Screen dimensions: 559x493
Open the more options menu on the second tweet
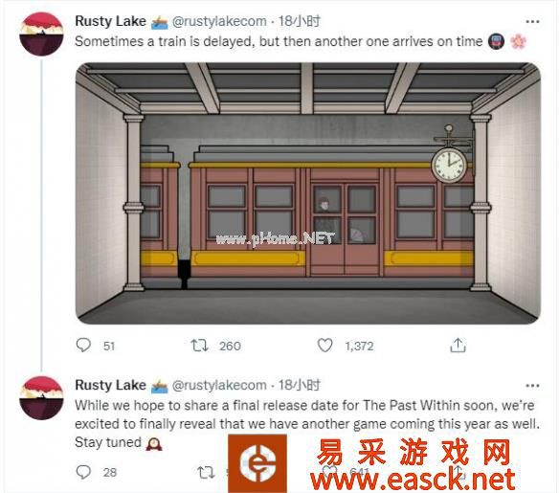click(x=532, y=386)
